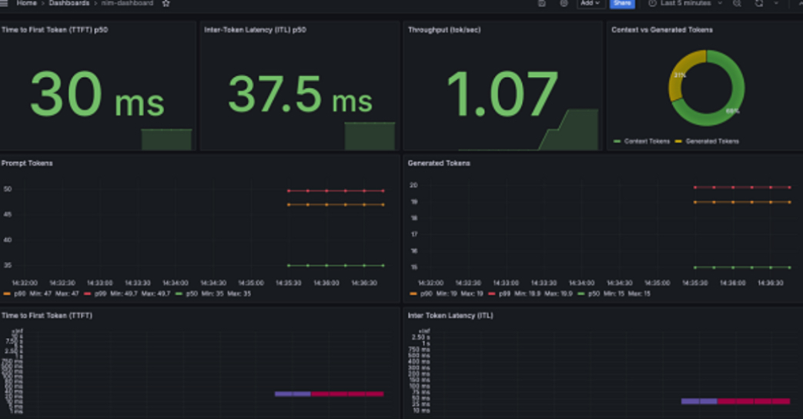Select the nim-dashboard breadcrumb
Viewport: 803px width, 419px height.
coord(127,3)
